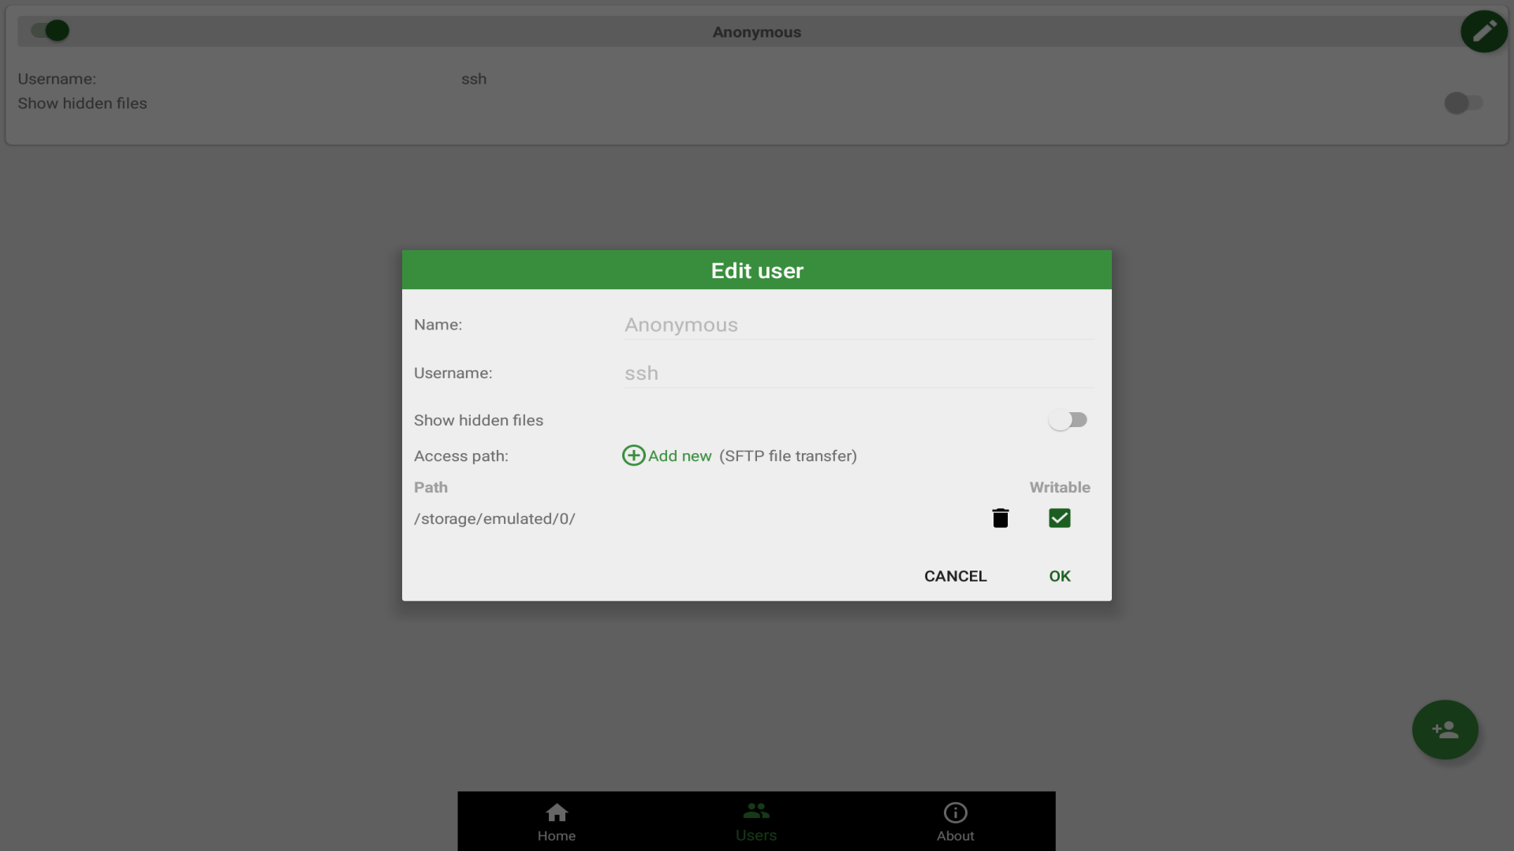
Task: Disable the Anonymous user toggle at top left
Action: pos(46,30)
